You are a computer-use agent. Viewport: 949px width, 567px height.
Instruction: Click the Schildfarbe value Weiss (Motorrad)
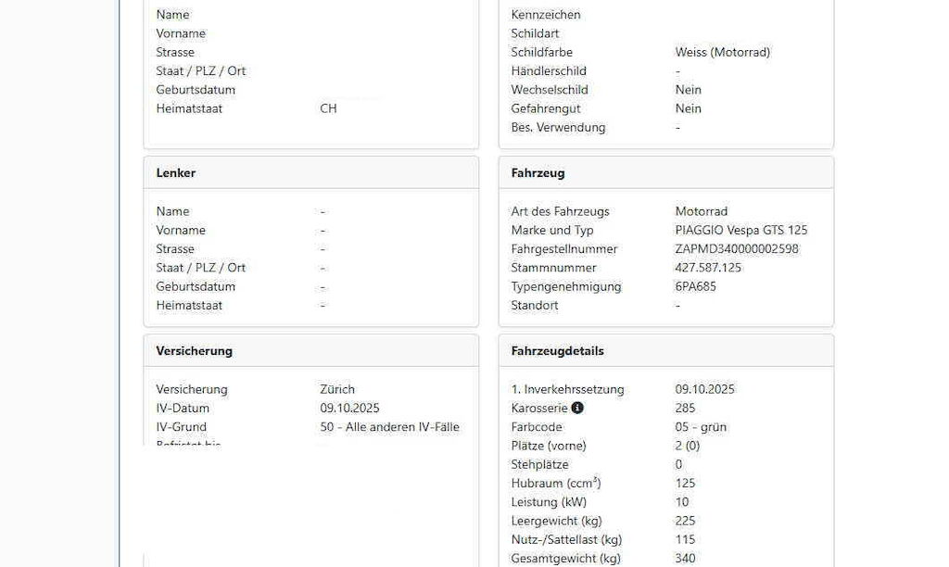click(x=722, y=52)
